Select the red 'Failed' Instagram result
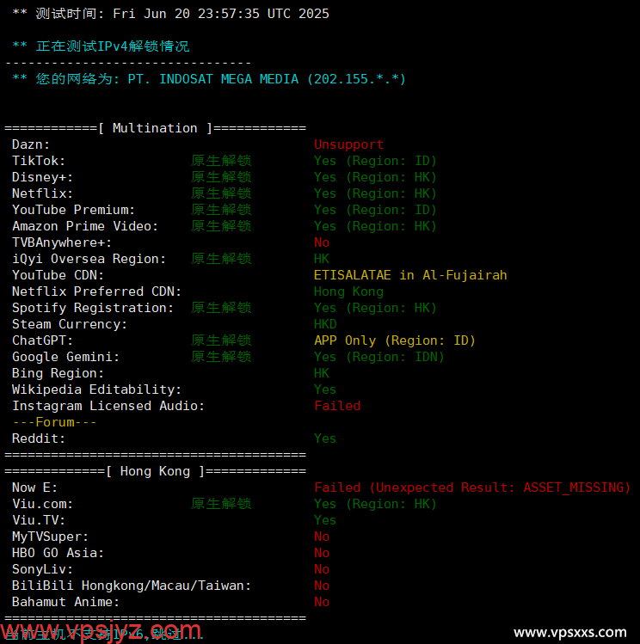 point(337,406)
